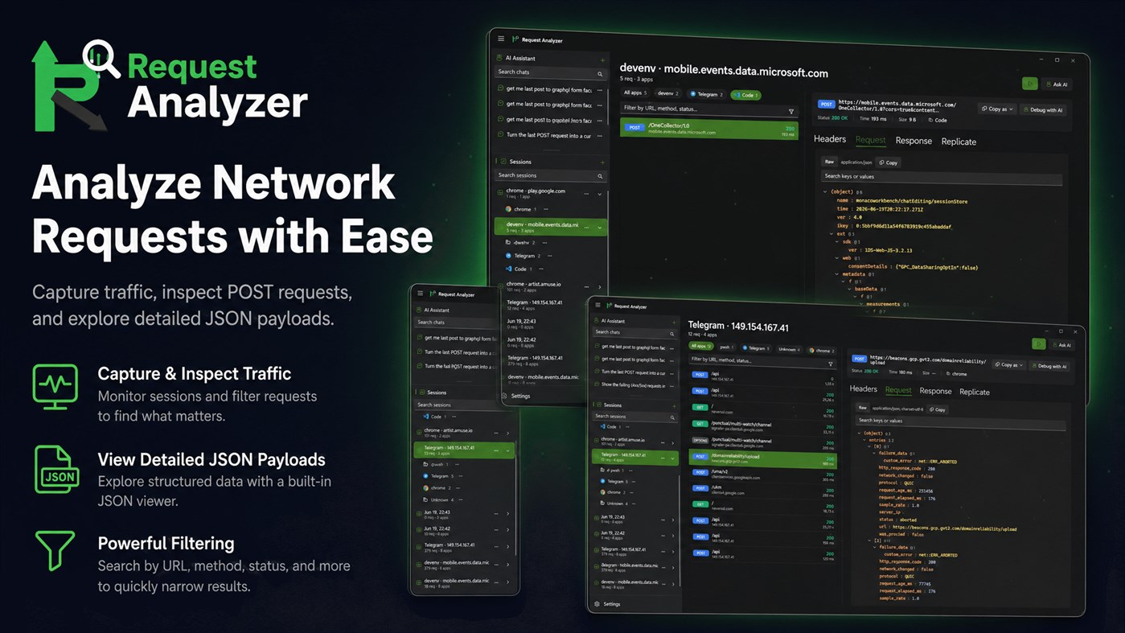Viewport: 1125px width, 633px height.
Task: Switch to Response tab in bottom Telegram window
Action: [x=935, y=391]
